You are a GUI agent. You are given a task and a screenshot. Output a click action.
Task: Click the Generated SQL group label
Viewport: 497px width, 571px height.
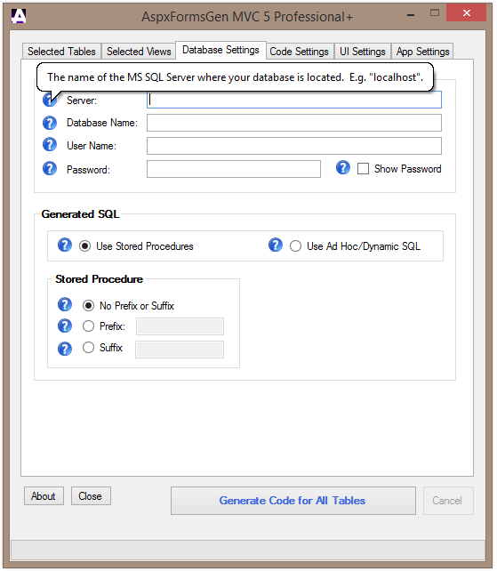pyautogui.click(x=81, y=214)
